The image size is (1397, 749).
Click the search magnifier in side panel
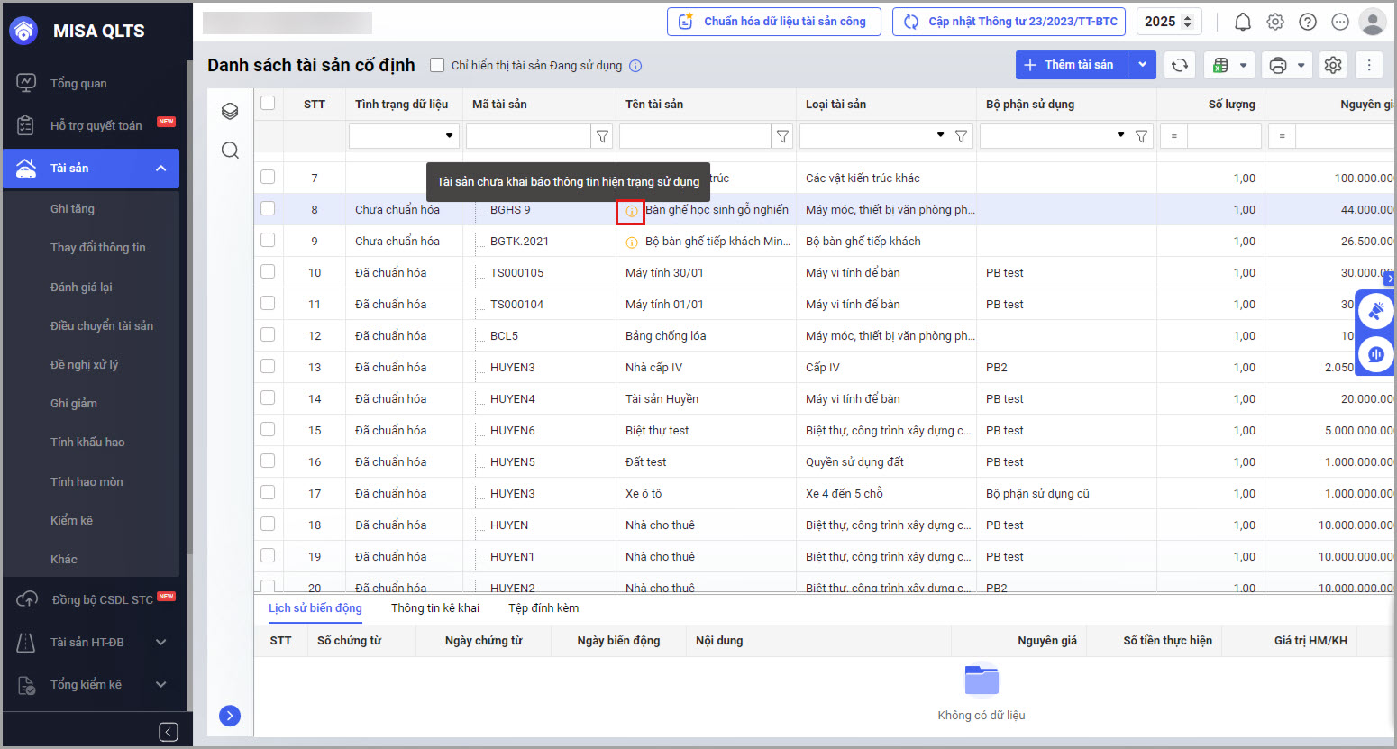230,150
